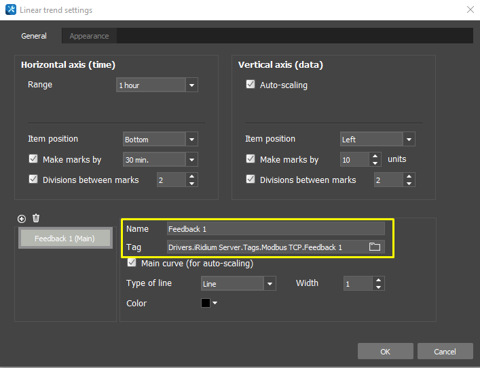Click the delete curve trash icon
480x368 pixels.
click(36, 218)
